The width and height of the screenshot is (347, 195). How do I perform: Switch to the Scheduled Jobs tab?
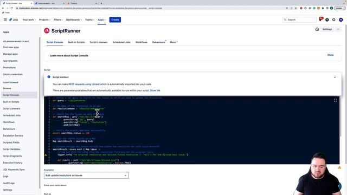(121, 42)
